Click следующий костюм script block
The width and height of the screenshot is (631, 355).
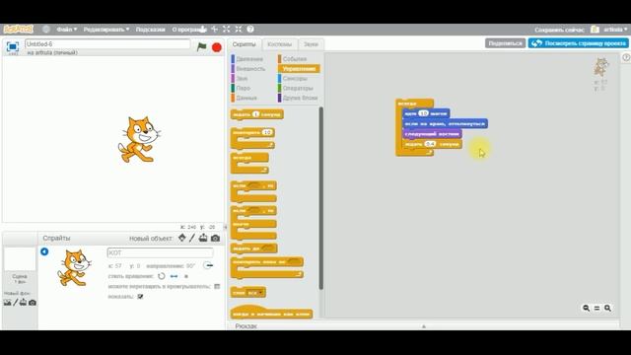pyautogui.click(x=432, y=134)
